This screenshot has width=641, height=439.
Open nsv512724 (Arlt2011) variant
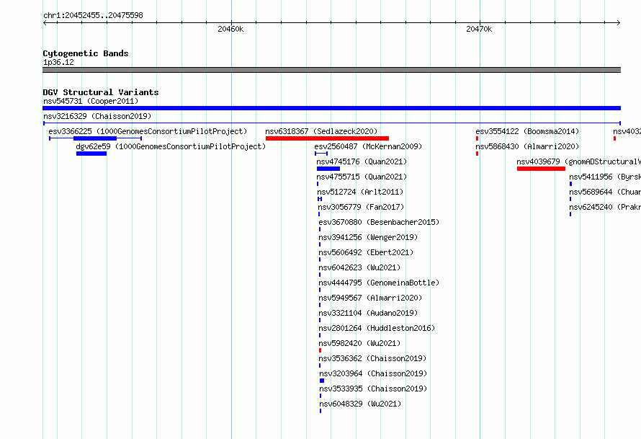360,192
